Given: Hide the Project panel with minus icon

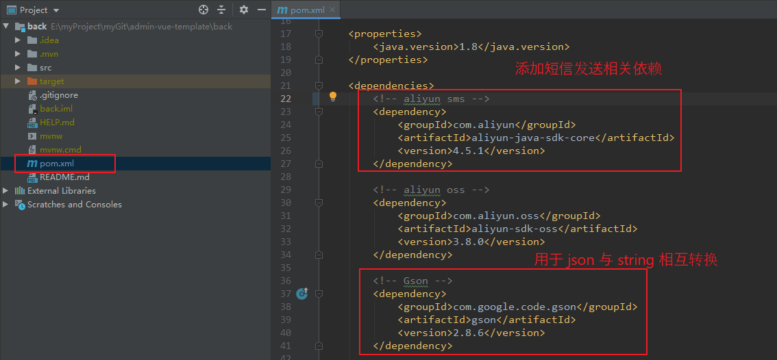Looking at the screenshot, I should pos(262,10).
